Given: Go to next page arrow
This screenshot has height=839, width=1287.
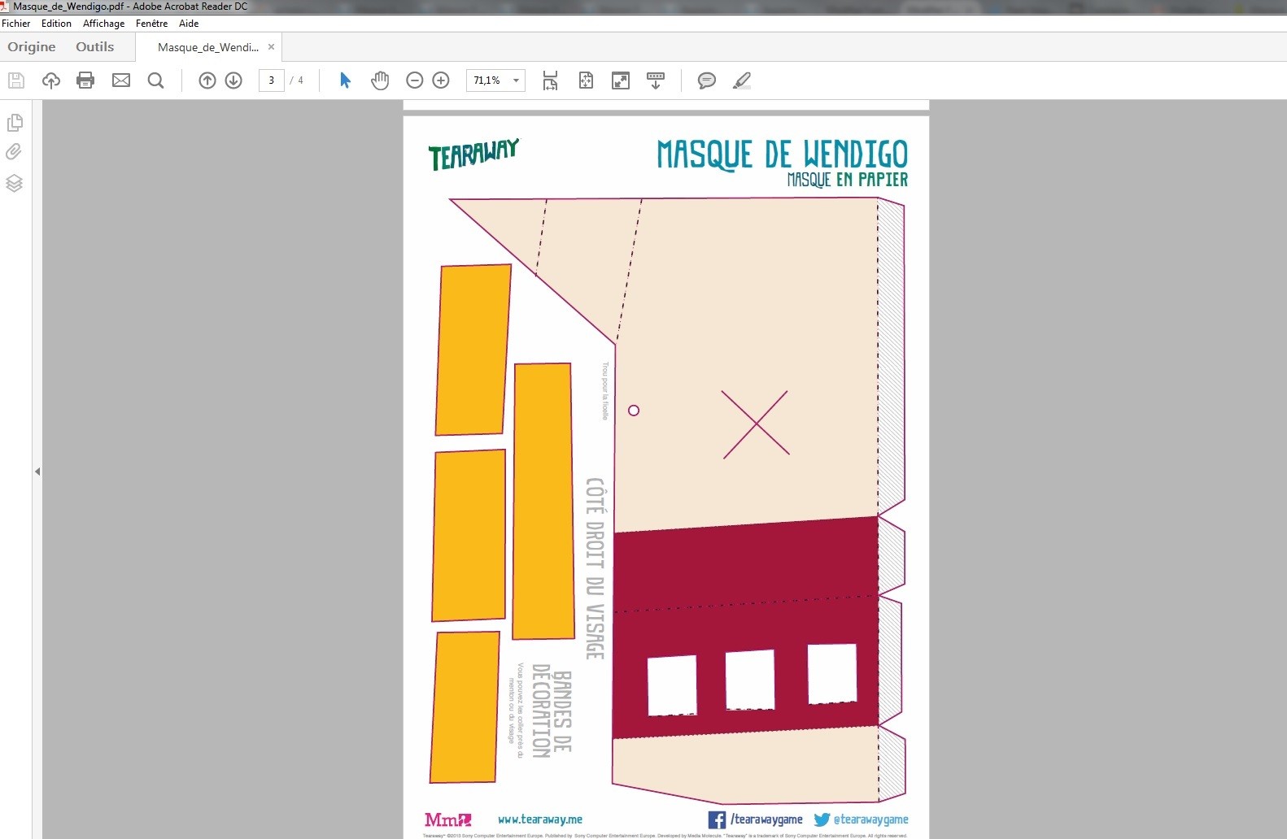Looking at the screenshot, I should pos(233,80).
